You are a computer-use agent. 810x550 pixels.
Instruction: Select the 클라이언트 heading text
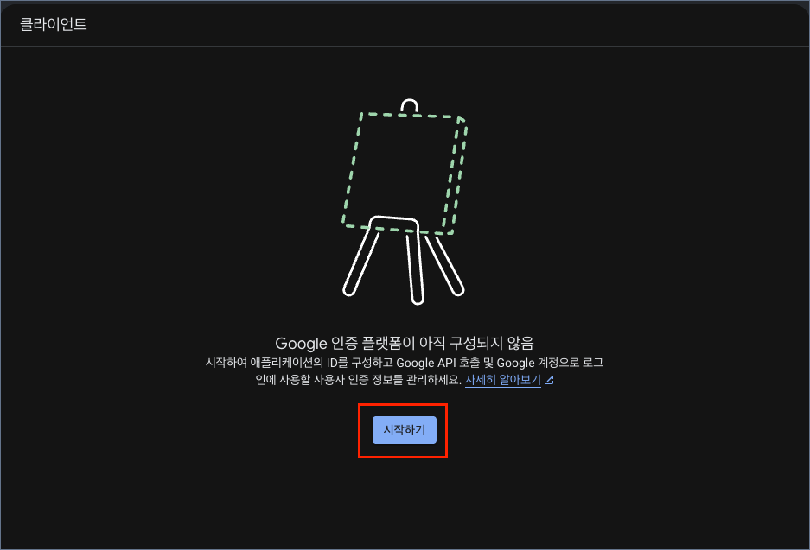[54, 24]
